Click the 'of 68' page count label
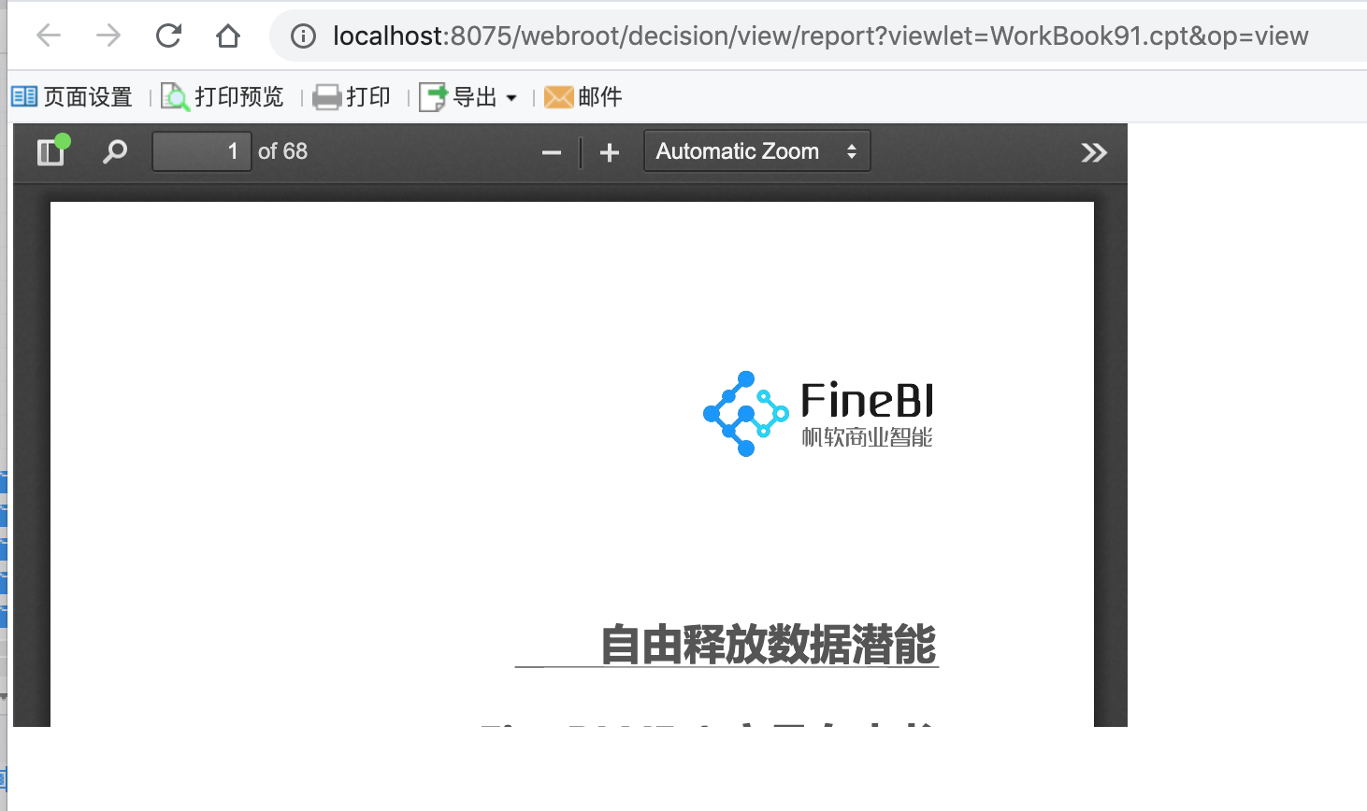The width and height of the screenshot is (1367, 811). pos(282,151)
